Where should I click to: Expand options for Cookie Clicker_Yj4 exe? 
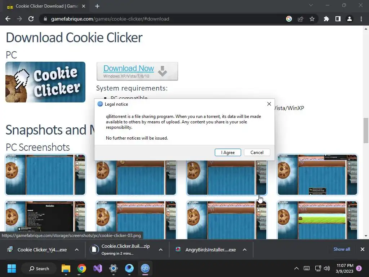pos(77,250)
